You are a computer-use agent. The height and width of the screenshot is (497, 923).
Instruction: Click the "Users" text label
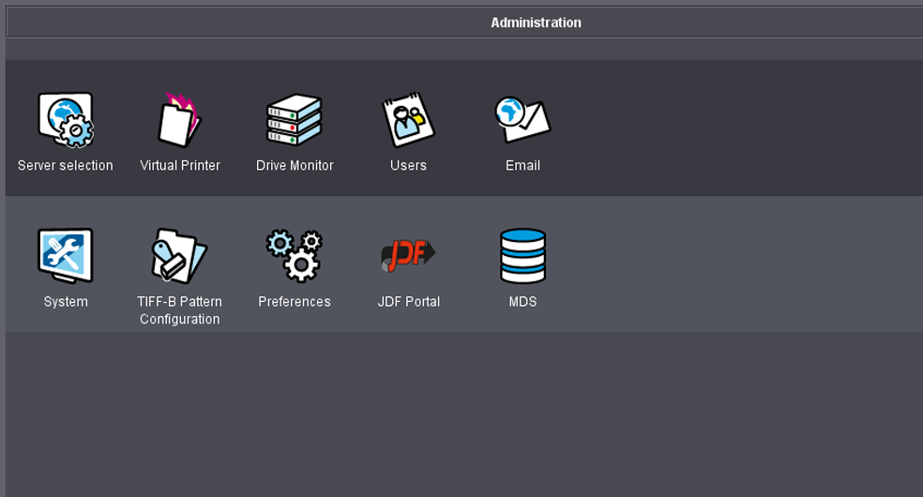tap(408, 166)
